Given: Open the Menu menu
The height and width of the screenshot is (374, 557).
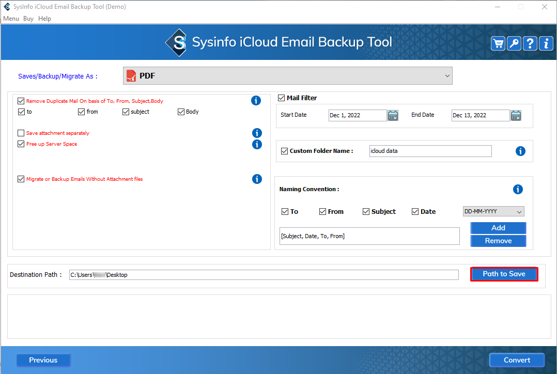Looking at the screenshot, I should (11, 19).
